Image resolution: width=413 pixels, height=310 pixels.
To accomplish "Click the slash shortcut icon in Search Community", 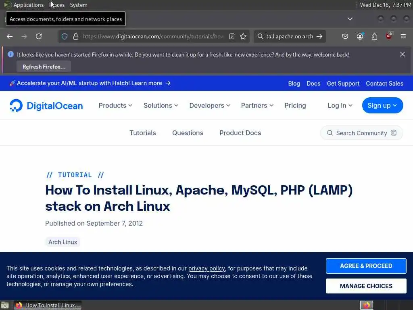I will pyautogui.click(x=394, y=133).
